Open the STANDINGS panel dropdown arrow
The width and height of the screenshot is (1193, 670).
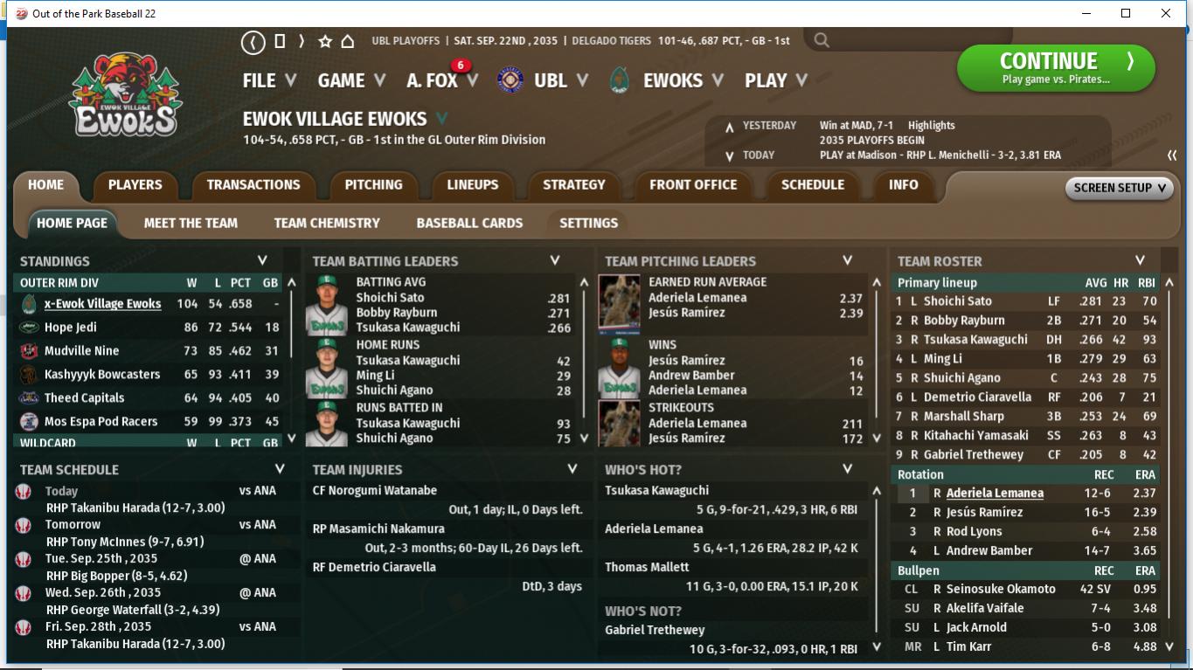tap(262, 260)
